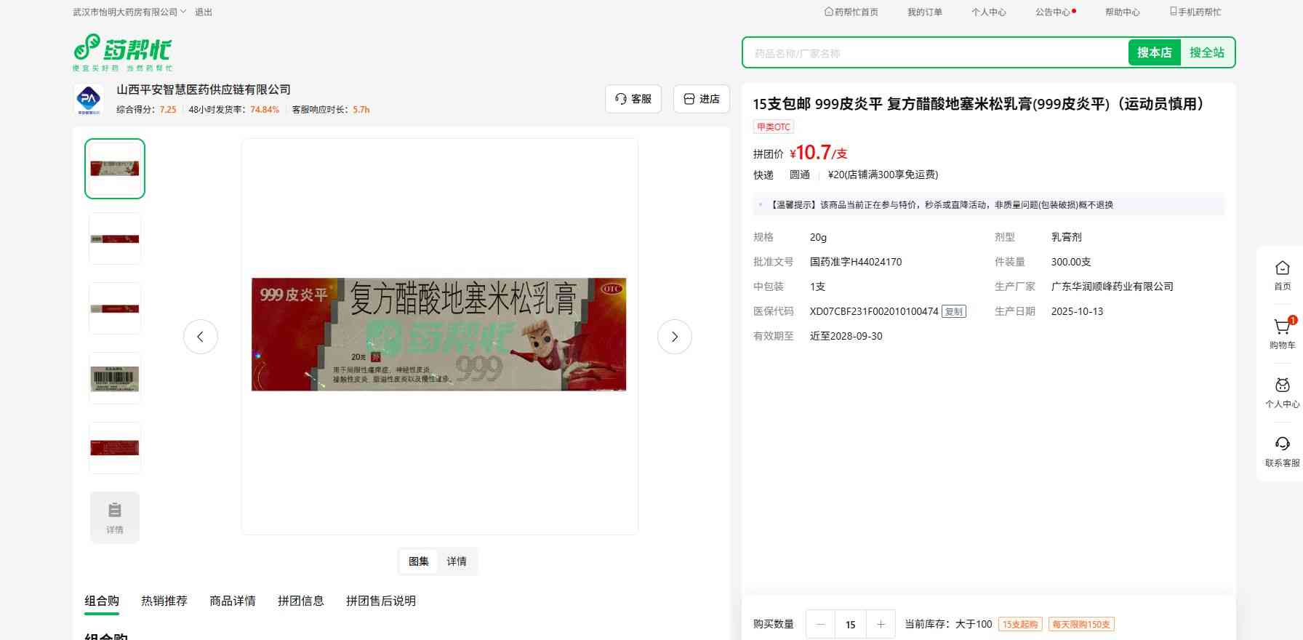Decrease purchase quantity with minus button
The height and width of the screenshot is (640, 1303).
click(821, 624)
